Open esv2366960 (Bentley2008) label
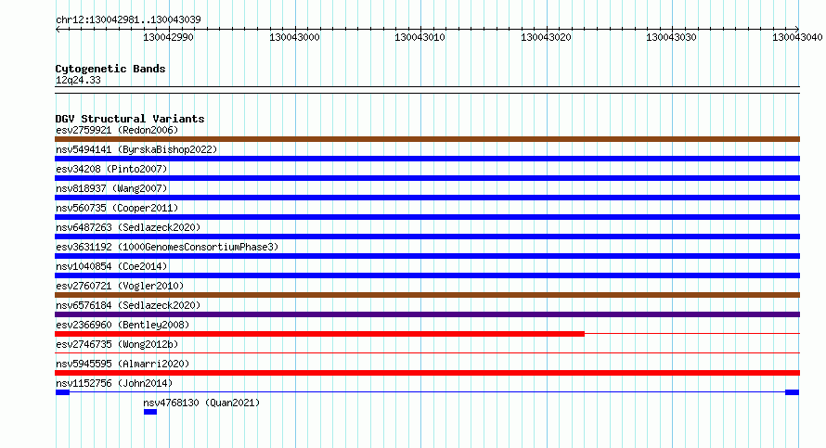 pos(123,325)
